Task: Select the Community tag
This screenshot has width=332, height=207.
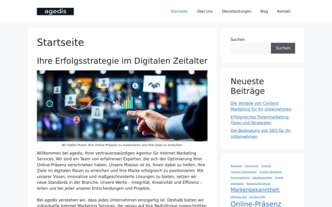Action: [252, 166]
